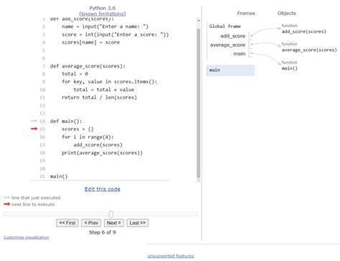This screenshot has width=340, height=261.
Task: Click 'line that just executed' legend text
Action: (36, 198)
